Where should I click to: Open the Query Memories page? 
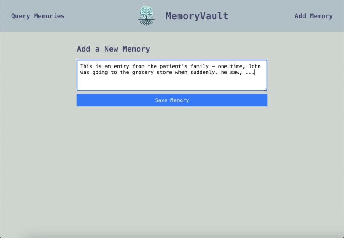pos(38,16)
